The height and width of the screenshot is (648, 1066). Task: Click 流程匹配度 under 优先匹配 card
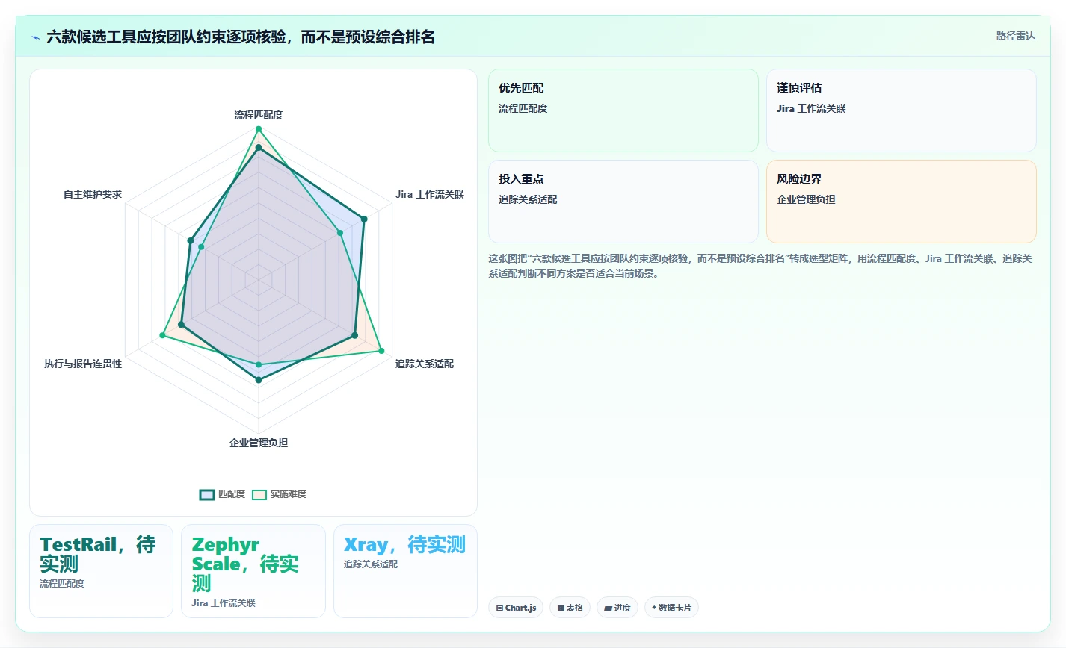[x=523, y=108]
